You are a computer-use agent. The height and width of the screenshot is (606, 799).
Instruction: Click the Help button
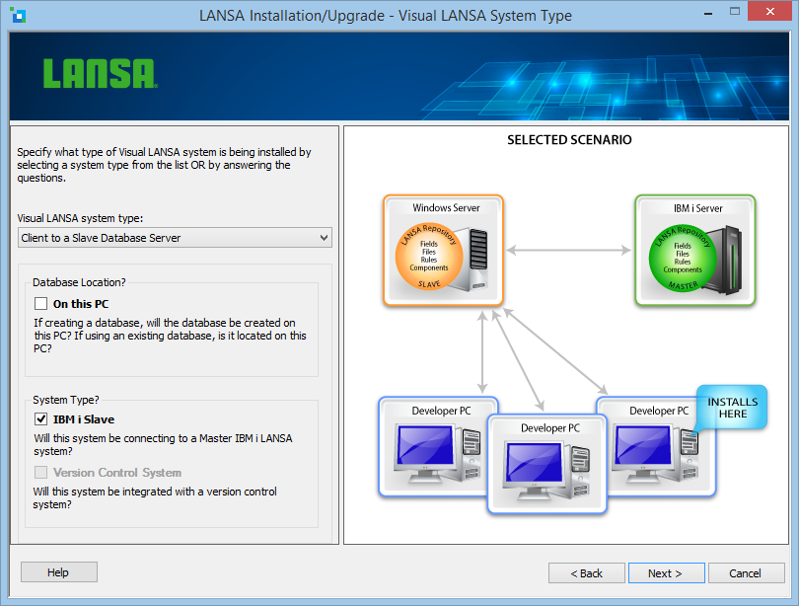click(x=58, y=571)
